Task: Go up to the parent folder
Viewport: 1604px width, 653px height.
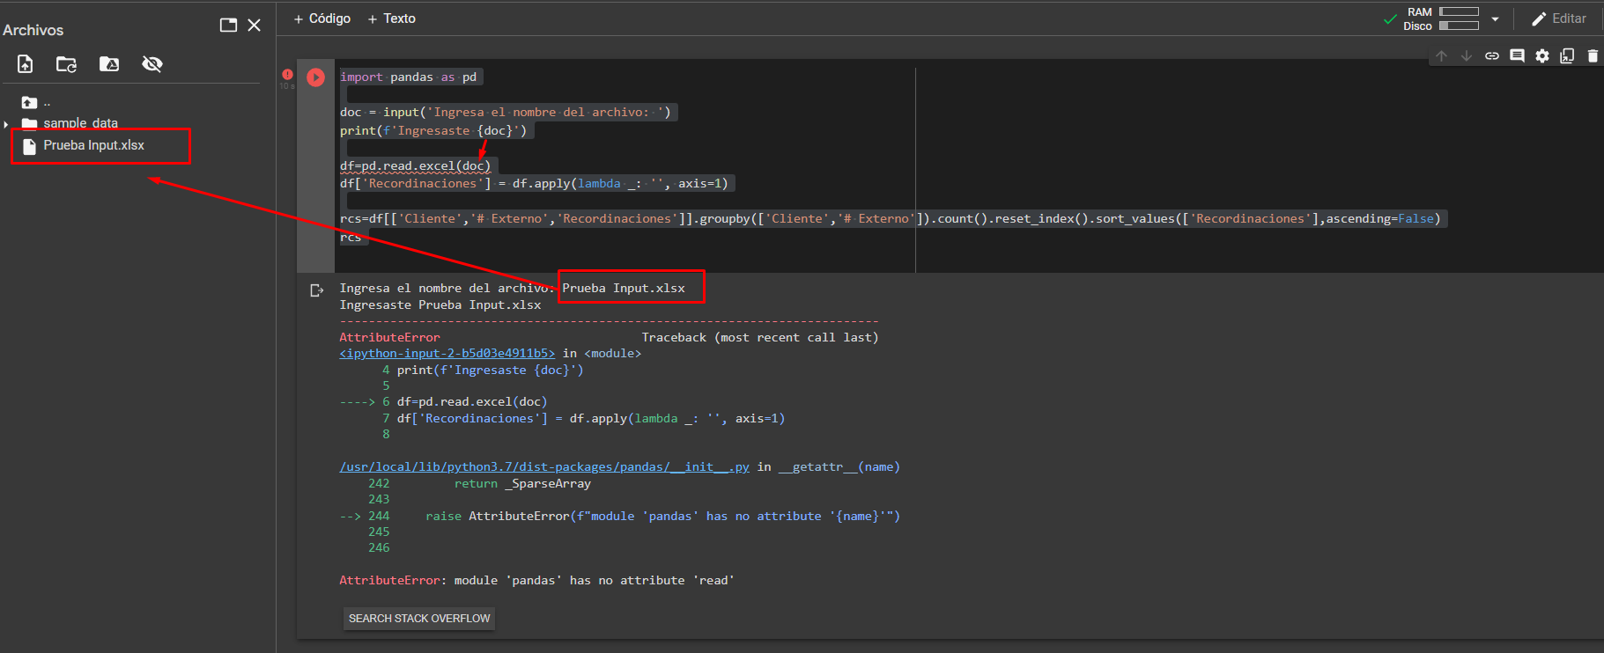Action: 29,102
